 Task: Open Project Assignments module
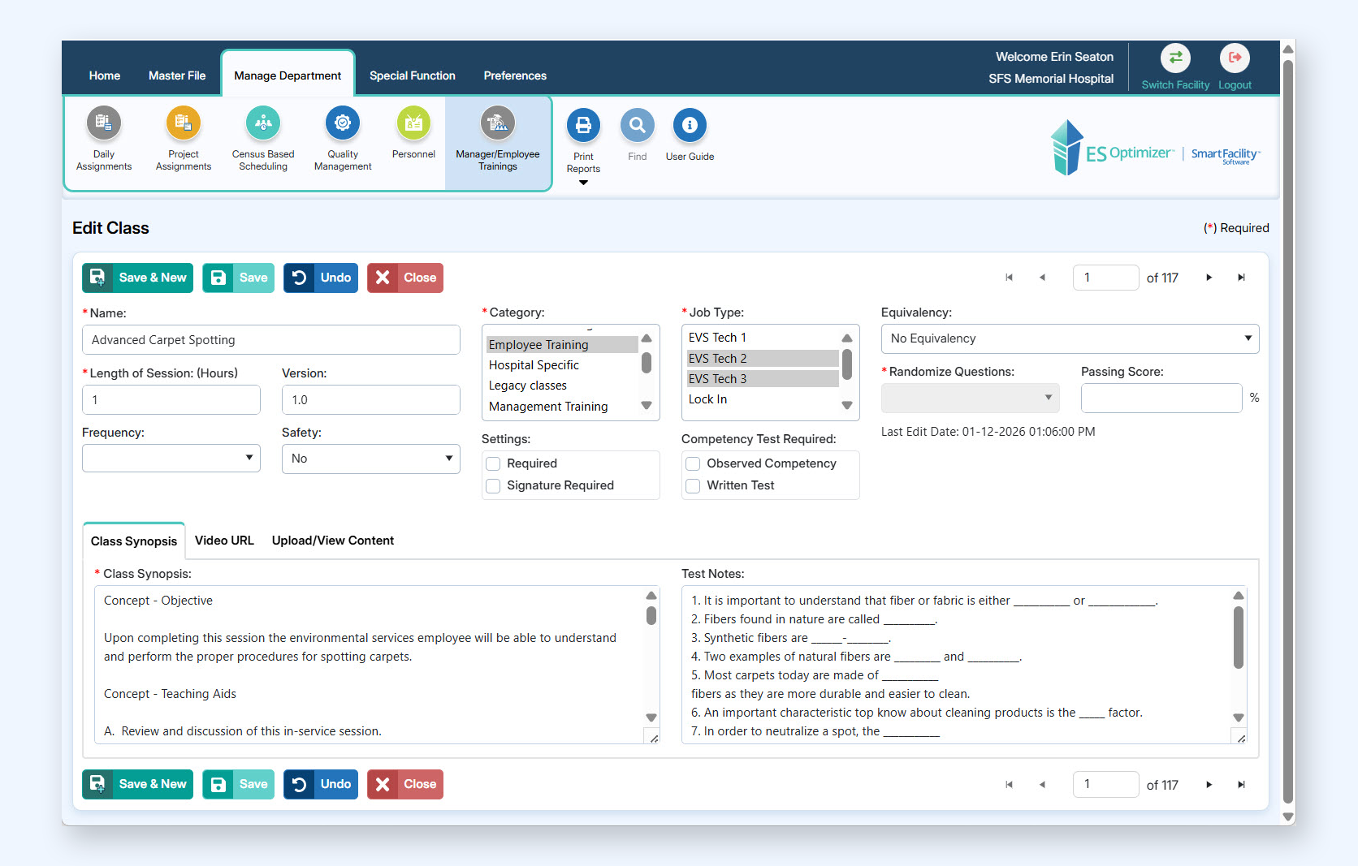184,124
